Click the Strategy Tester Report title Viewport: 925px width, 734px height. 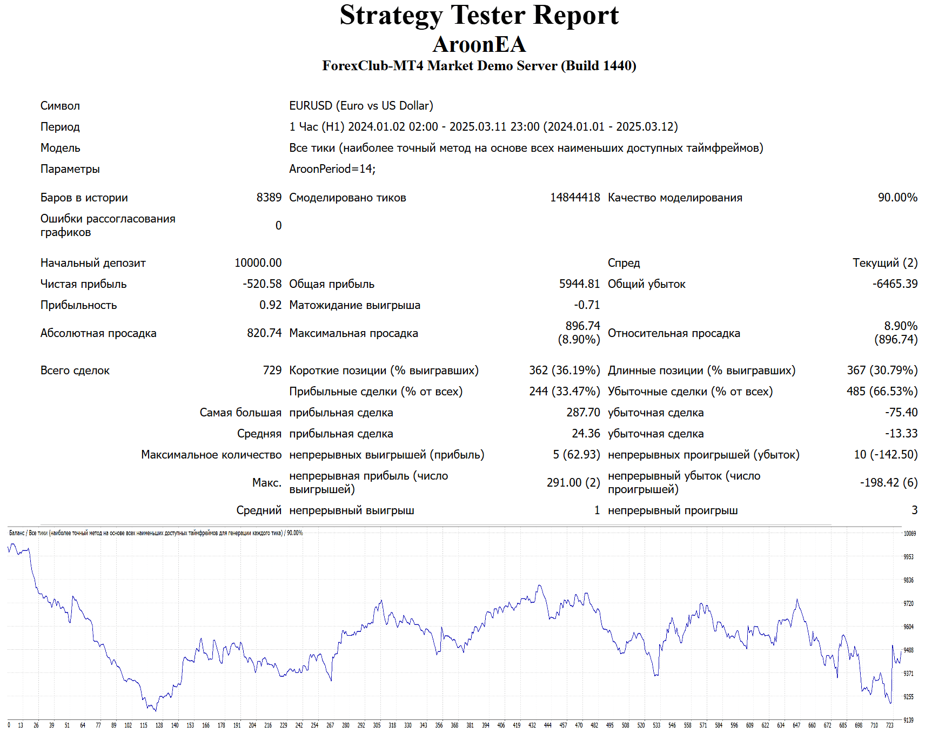tap(479, 16)
